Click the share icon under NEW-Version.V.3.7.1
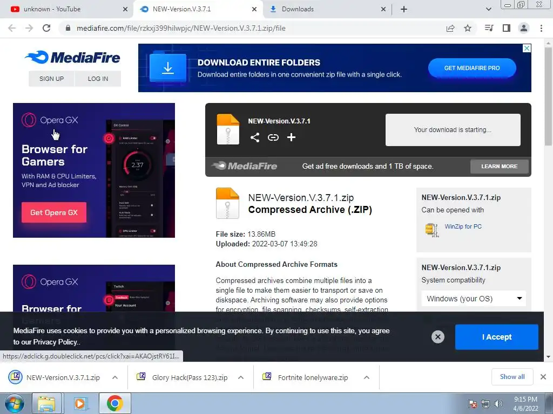The width and height of the screenshot is (553, 414). coord(255,137)
